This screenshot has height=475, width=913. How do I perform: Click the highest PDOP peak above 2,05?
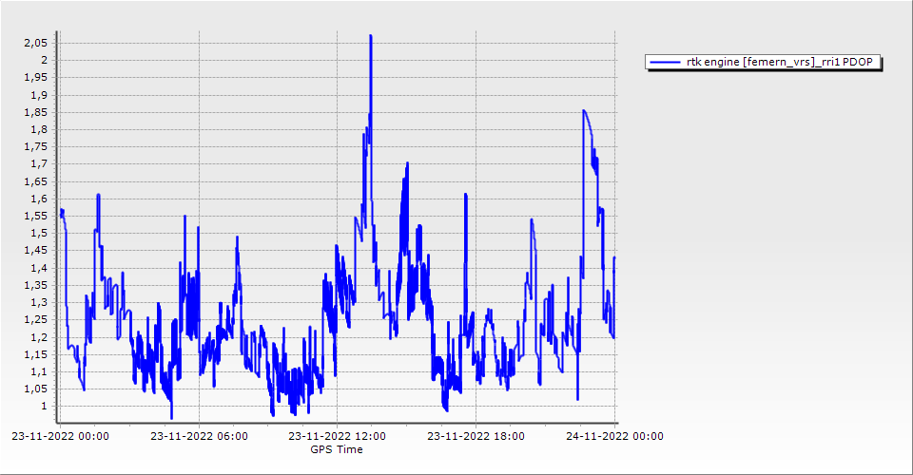click(370, 36)
